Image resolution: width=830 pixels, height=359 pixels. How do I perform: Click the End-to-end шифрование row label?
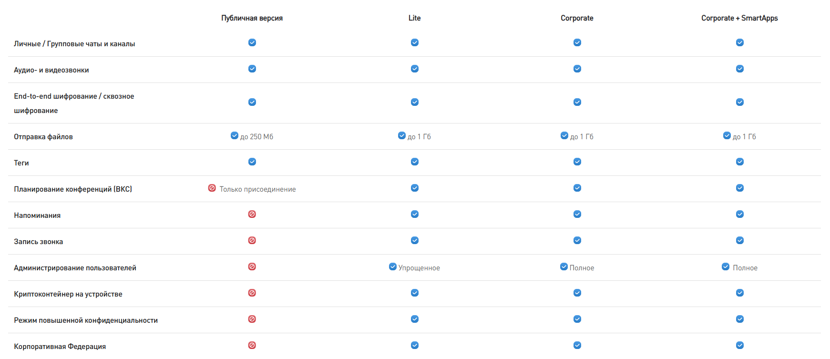(x=74, y=103)
